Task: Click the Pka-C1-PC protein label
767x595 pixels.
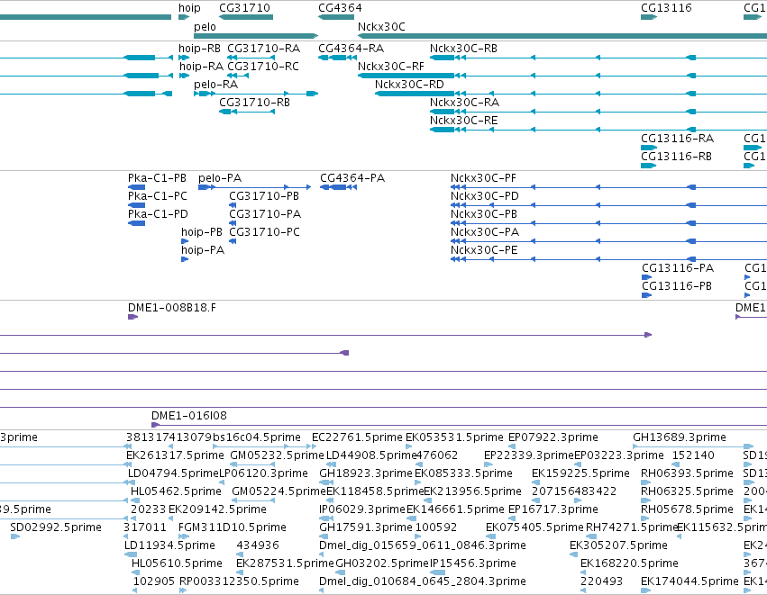Action: [x=158, y=196]
